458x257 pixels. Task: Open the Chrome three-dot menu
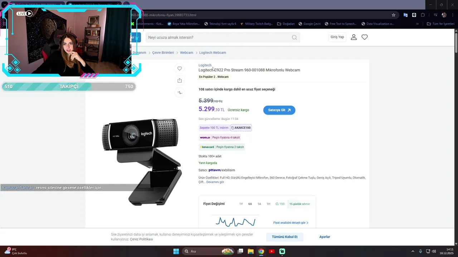coord(453,15)
